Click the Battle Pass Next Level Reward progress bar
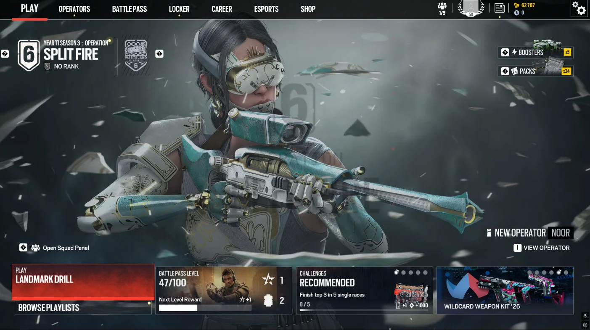 tap(205, 308)
